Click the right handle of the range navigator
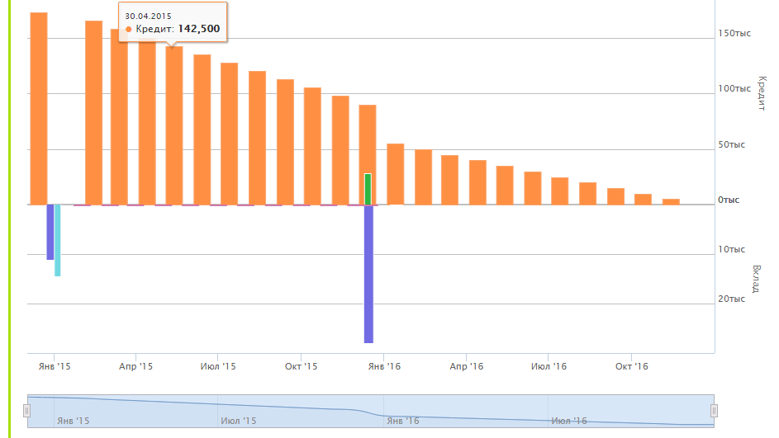Image resolution: width=779 pixels, height=438 pixels. click(715, 410)
